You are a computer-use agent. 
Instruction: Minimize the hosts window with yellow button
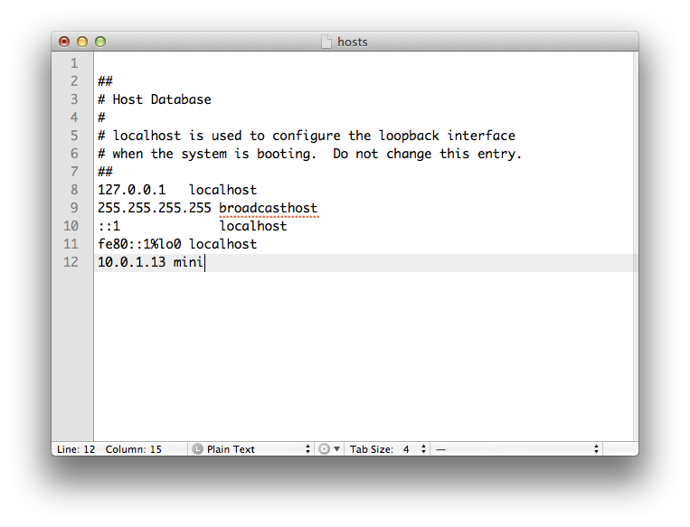[x=82, y=42]
